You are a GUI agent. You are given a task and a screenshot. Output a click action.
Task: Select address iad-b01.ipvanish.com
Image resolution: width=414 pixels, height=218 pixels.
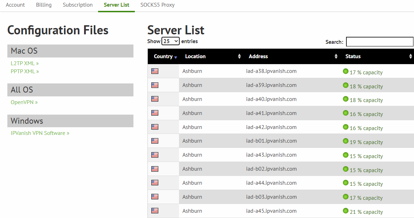[271, 141]
